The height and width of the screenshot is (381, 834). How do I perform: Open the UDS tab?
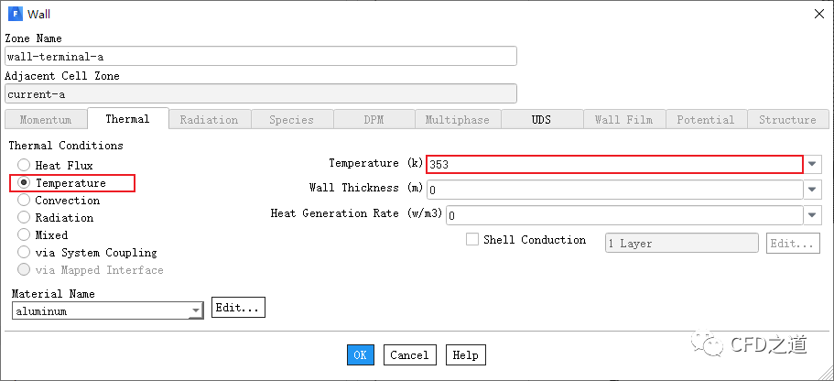pos(541,120)
